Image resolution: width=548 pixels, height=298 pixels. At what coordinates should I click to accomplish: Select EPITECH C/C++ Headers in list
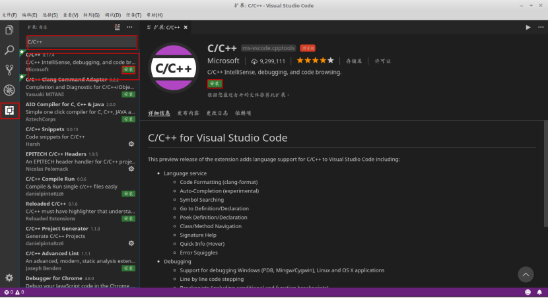coord(81,162)
